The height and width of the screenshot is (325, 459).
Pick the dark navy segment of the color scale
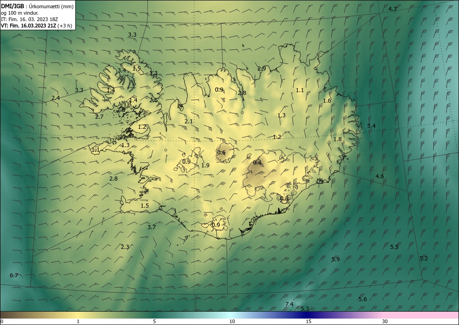tap(308, 315)
